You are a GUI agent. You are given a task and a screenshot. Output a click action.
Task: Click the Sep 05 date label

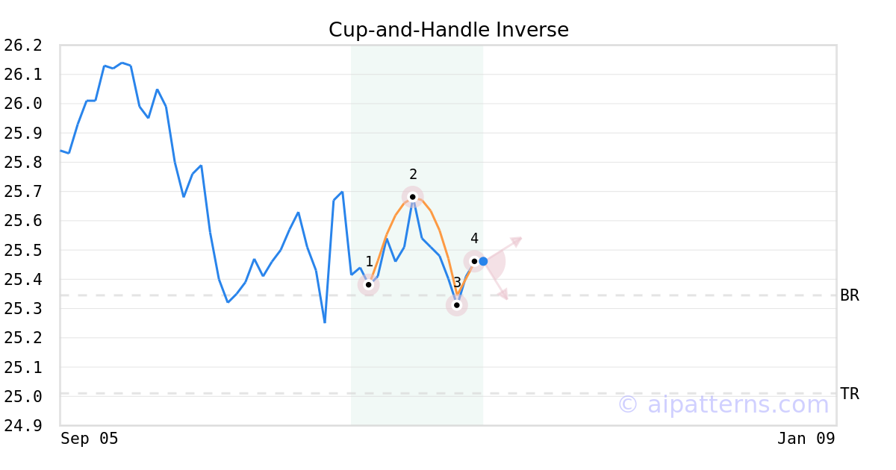(x=90, y=439)
